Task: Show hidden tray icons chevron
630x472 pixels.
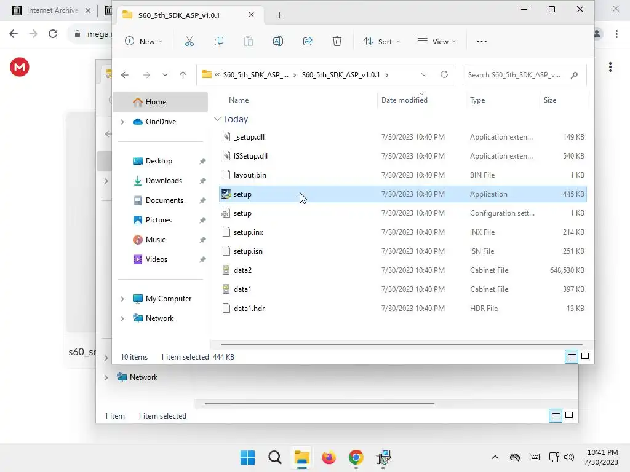Action: pos(495,457)
